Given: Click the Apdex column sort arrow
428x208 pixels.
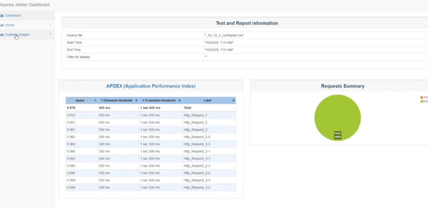Looking at the screenshot, I should 95,100.
